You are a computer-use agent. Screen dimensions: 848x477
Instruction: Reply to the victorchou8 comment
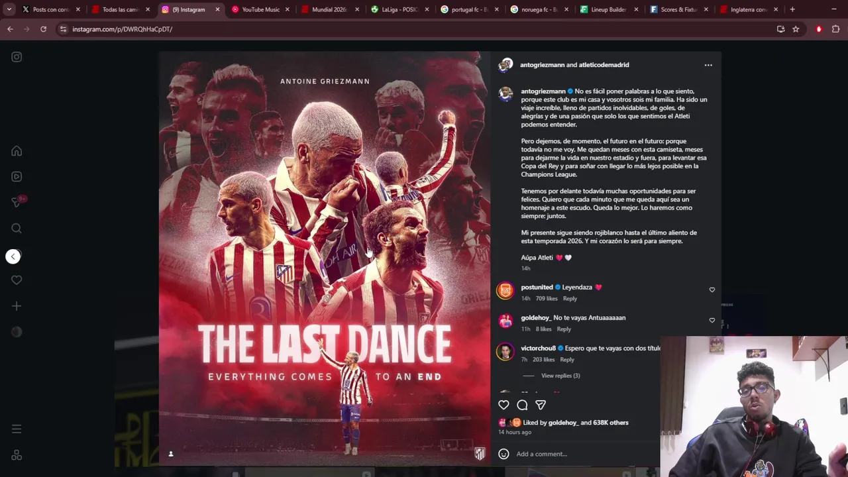point(567,360)
